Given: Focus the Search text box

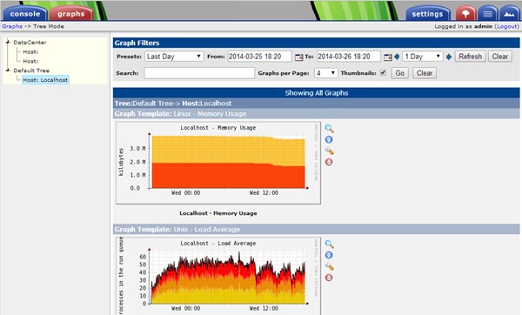Looking at the screenshot, I should point(199,73).
